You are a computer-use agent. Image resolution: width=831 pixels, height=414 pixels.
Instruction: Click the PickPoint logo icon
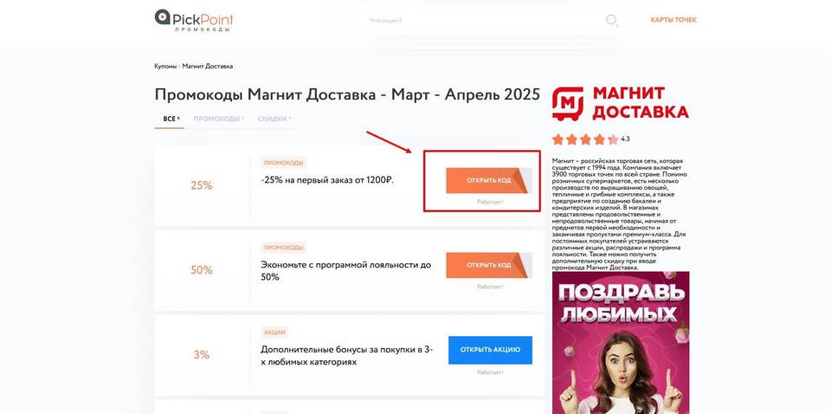(x=162, y=17)
